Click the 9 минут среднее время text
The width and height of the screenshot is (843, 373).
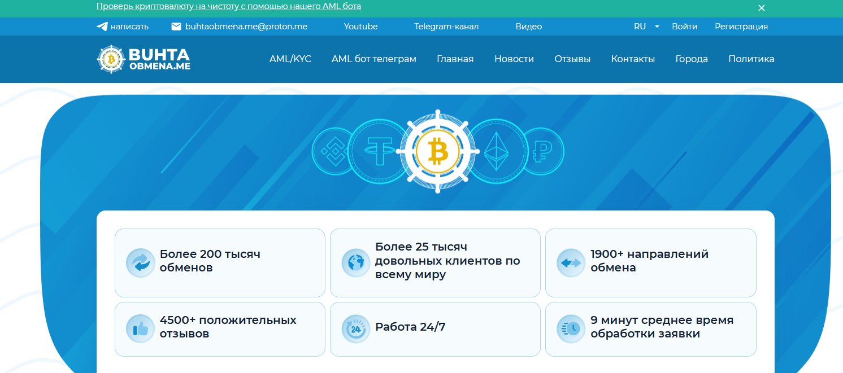[662, 327]
